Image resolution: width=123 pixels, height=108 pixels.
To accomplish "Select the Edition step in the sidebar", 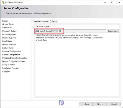I will [5, 21].
